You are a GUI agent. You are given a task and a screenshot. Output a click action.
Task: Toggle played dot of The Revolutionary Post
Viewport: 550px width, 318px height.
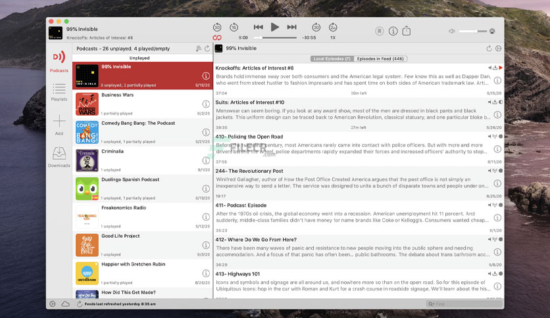click(501, 171)
